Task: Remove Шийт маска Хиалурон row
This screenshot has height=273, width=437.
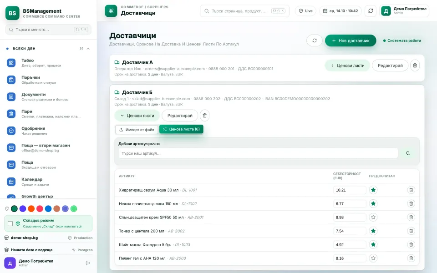Action: [411, 245]
